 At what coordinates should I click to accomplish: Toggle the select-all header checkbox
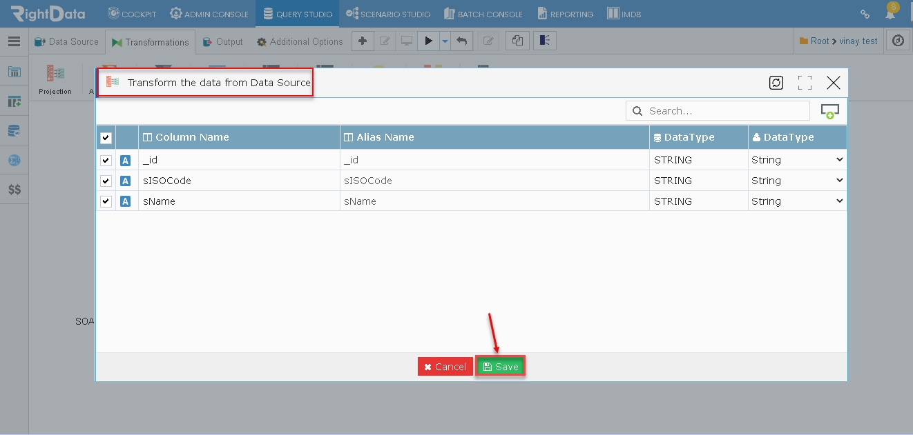[x=106, y=138]
